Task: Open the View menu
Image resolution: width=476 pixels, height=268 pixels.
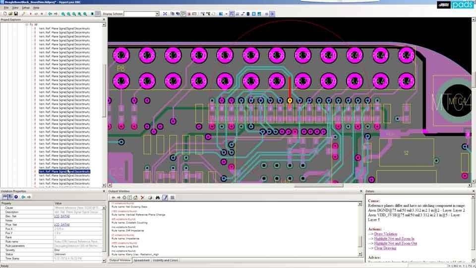Action: (15, 7)
